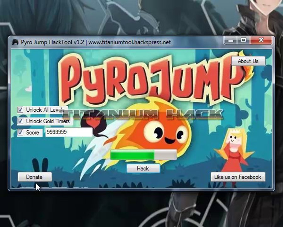Click the score input field showing 9999999
Screen dimensions: 283x227
point(69,132)
